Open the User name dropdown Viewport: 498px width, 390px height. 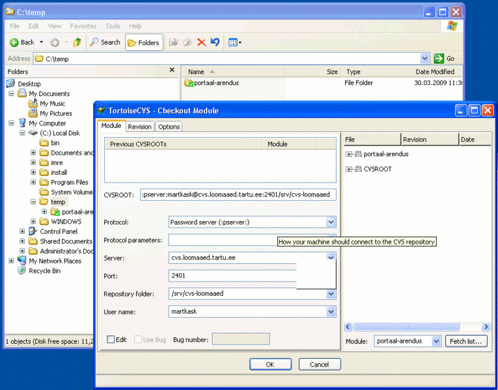pos(331,312)
